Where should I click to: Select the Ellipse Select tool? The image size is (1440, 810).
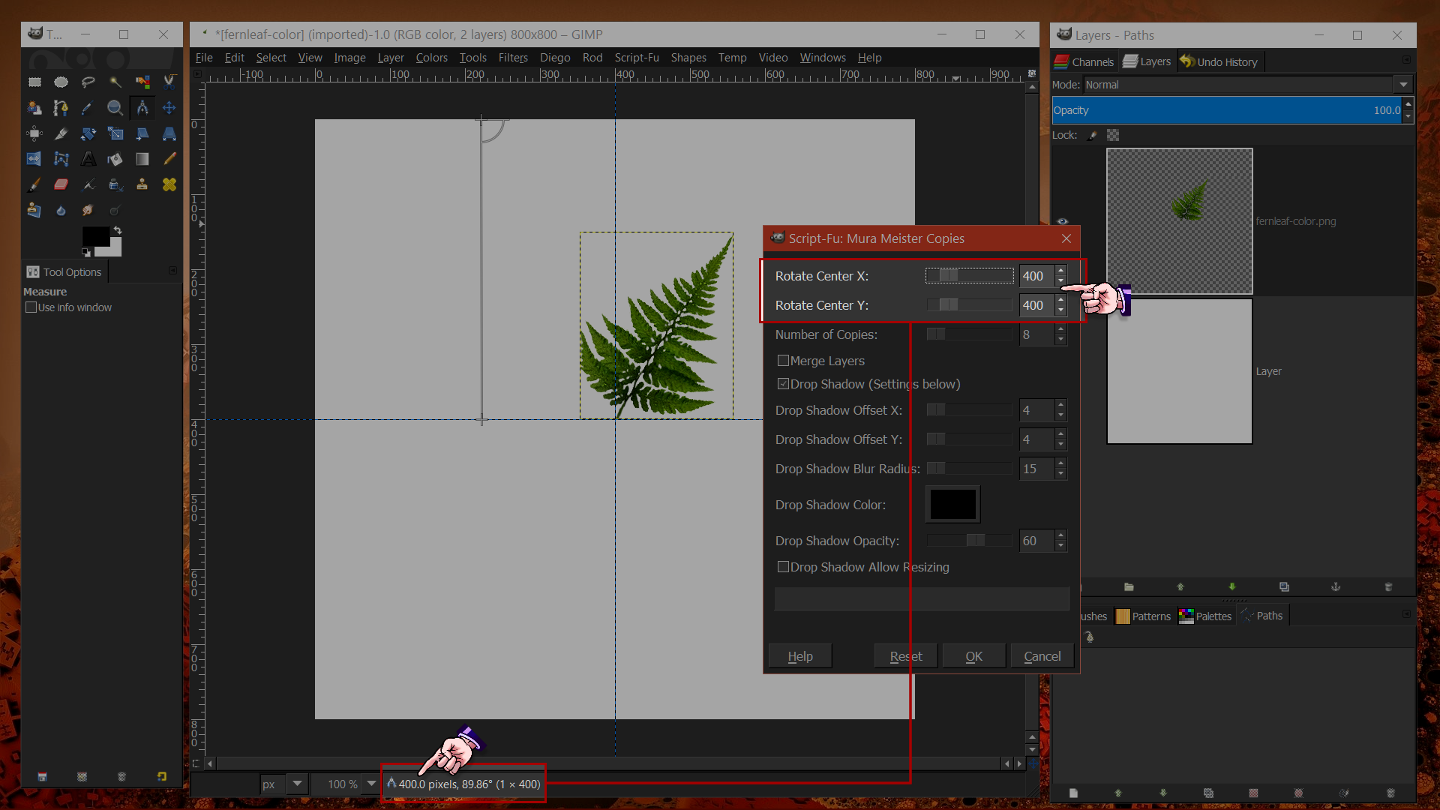pos(61,82)
